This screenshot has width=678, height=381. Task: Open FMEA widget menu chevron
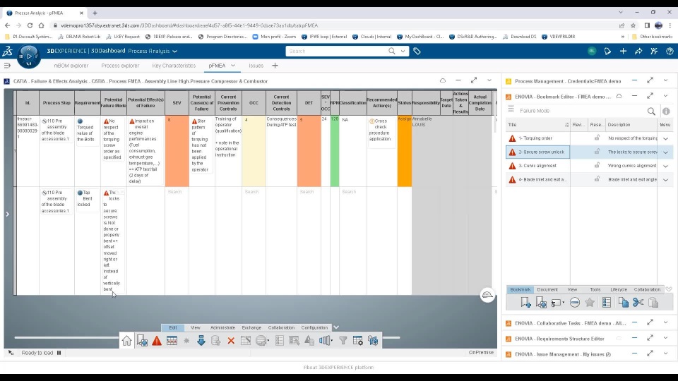[x=489, y=80]
